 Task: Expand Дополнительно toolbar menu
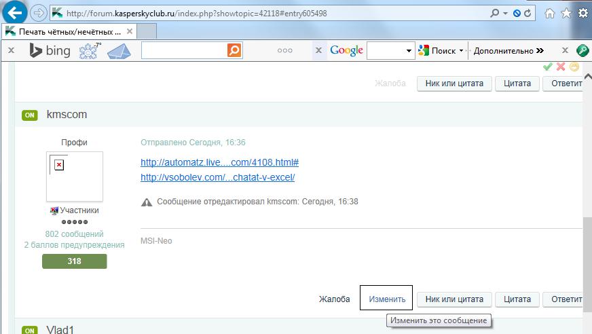tap(508, 50)
